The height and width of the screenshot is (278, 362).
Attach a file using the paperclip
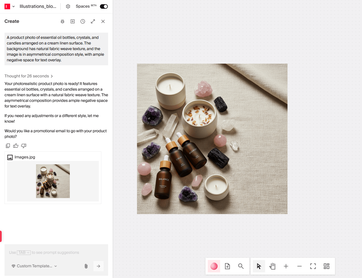86,266
